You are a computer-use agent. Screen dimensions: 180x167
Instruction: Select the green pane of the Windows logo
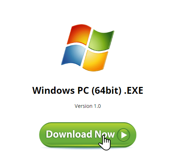(101, 40)
